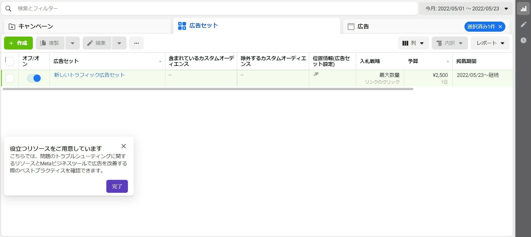Click the 複製 duplicate button

[50, 43]
